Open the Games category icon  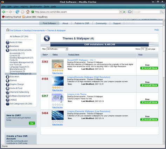coord(8,80)
